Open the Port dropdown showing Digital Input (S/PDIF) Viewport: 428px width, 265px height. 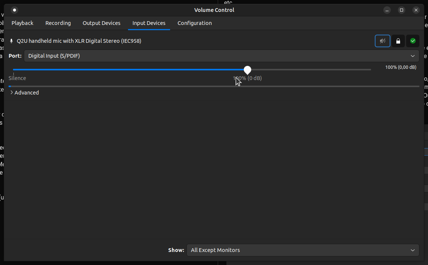click(221, 56)
